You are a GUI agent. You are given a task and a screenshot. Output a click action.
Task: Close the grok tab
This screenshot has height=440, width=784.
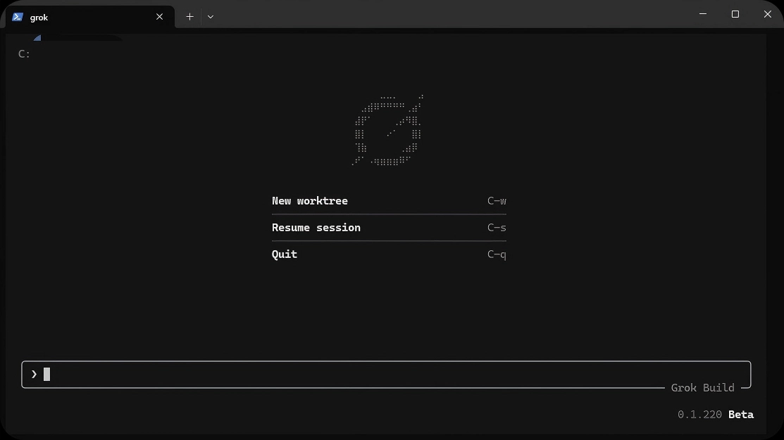(x=159, y=17)
